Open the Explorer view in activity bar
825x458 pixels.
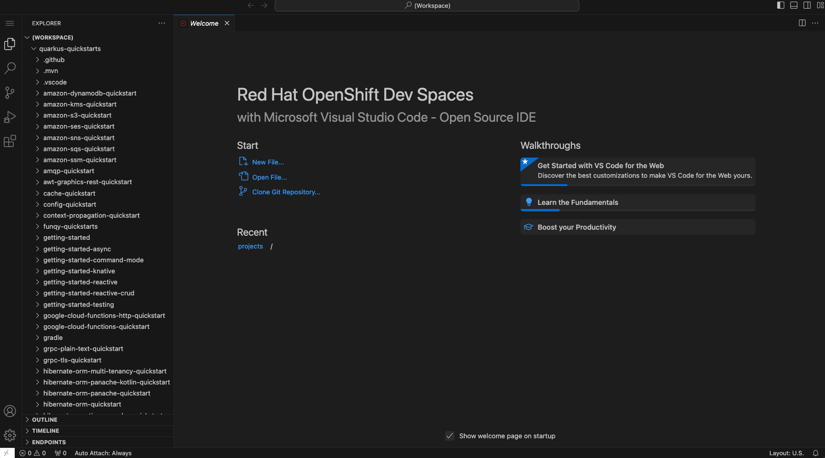tap(10, 44)
